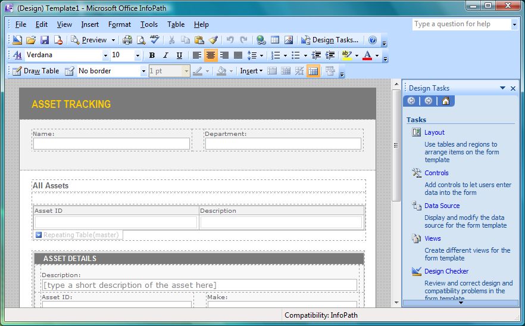Viewport: 525px width, 326px height.
Task: Click the Print icon in toolbar
Action: [x=127, y=40]
